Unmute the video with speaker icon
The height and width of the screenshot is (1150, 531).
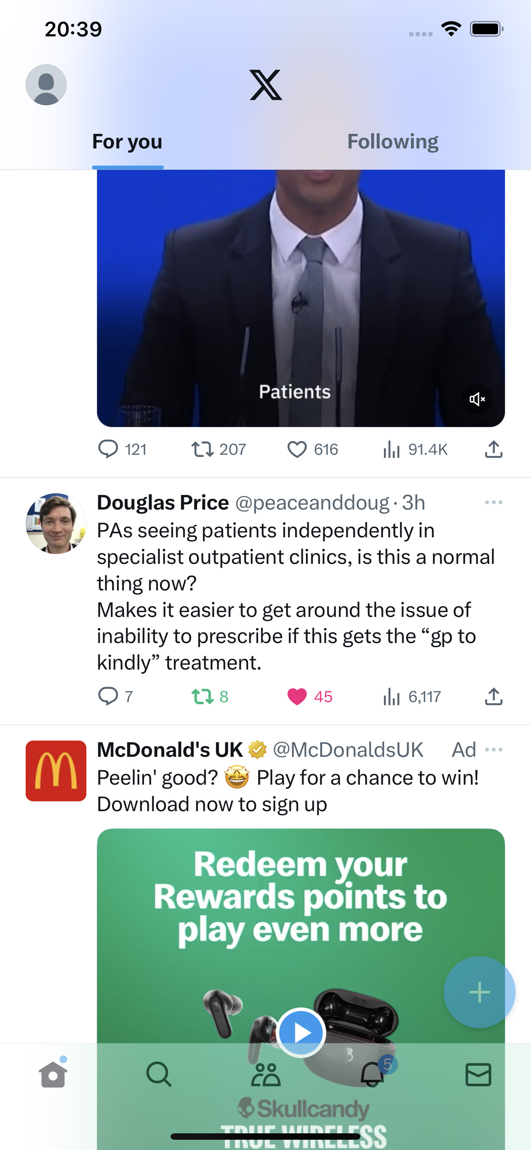(x=477, y=399)
